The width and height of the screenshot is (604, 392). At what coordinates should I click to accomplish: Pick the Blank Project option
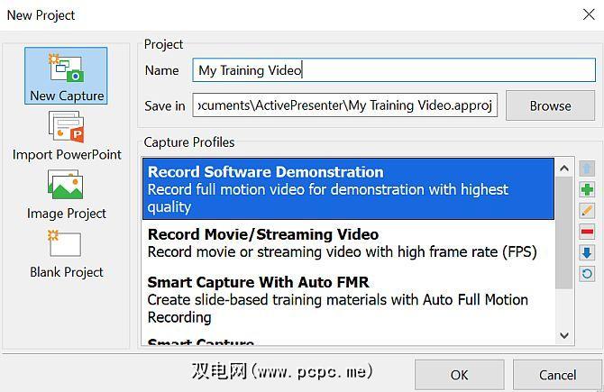coord(67,253)
